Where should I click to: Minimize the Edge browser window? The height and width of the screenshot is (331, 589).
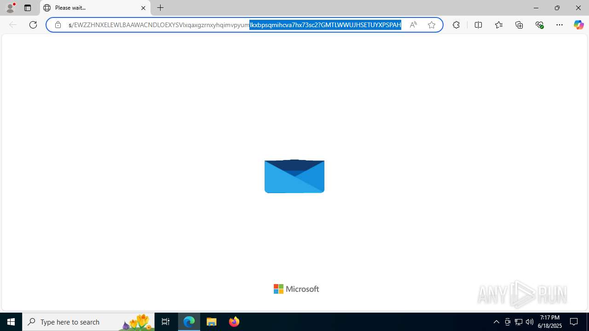(536, 8)
